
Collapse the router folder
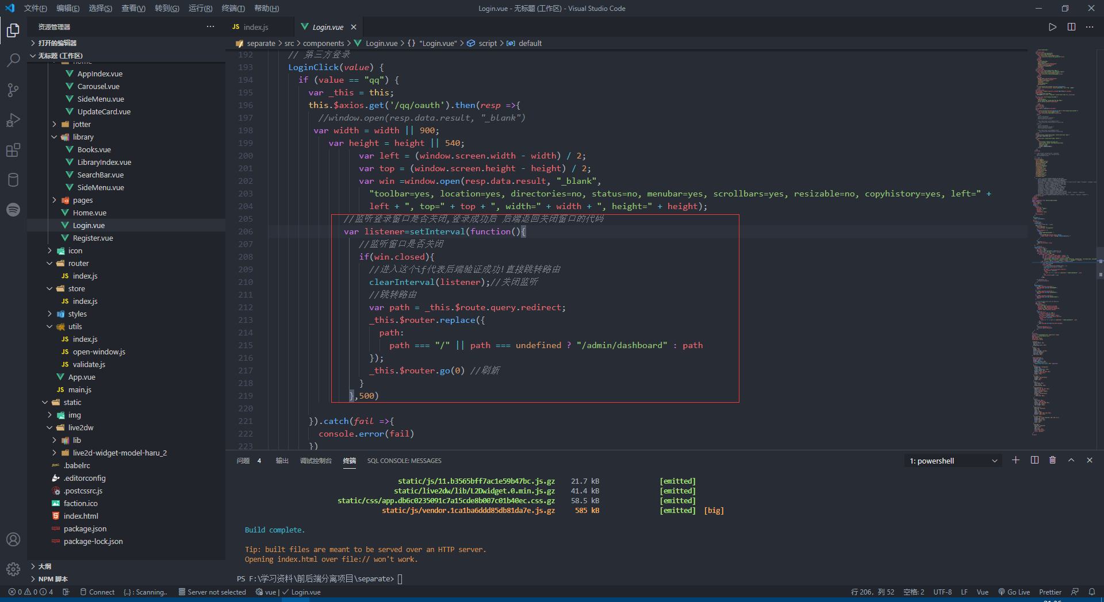(78, 263)
